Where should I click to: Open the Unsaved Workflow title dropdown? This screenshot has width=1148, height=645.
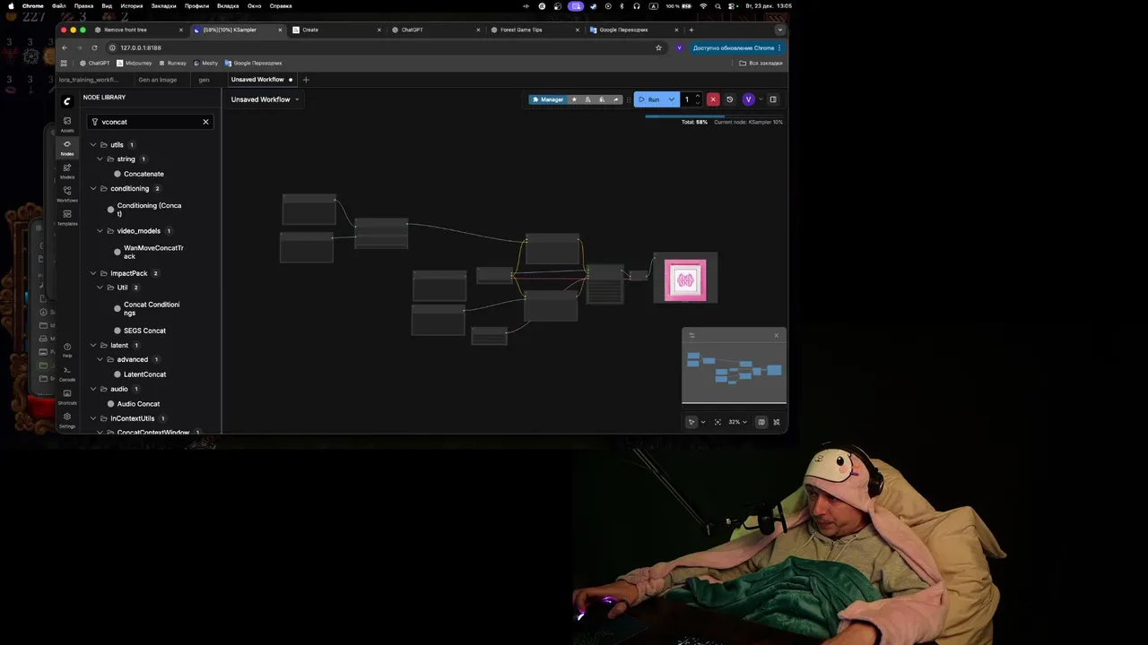(x=265, y=99)
